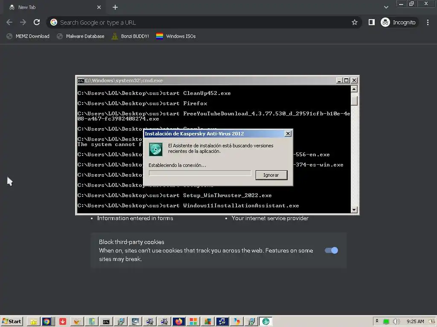Toggle the Block third-party cookies switch
This screenshot has width=437, height=327.
(331, 250)
